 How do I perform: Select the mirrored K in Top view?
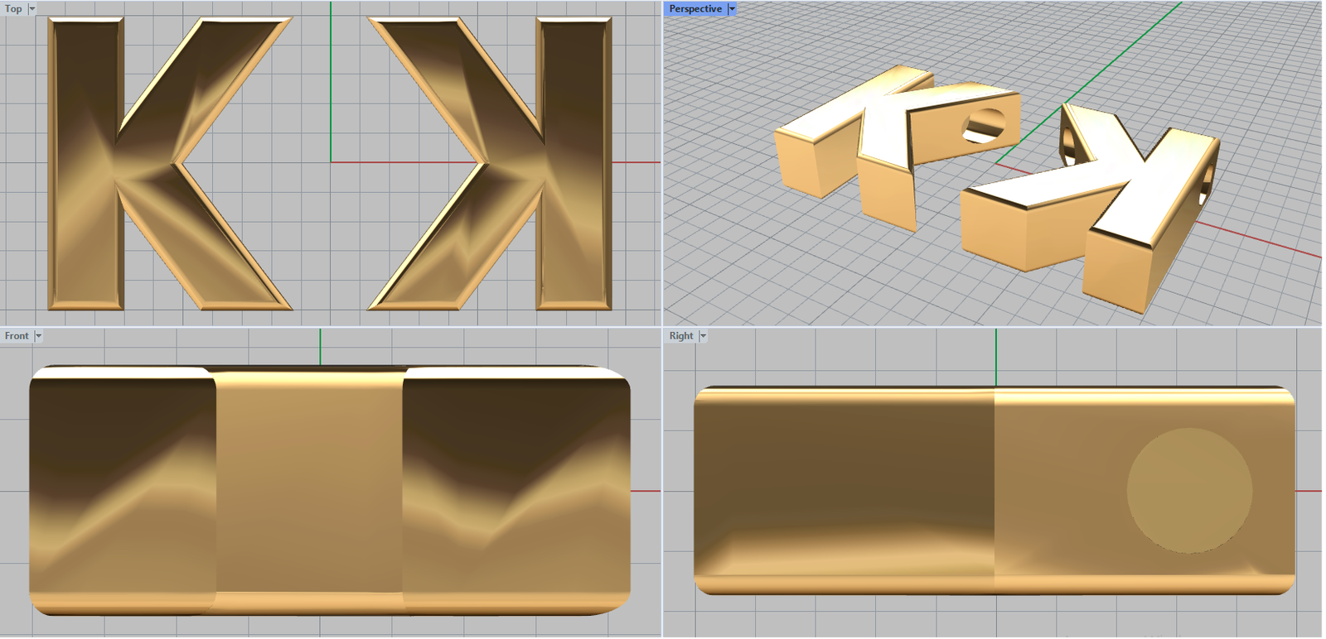(x=573, y=166)
